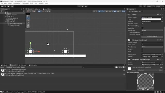Image resolution: width=165 pixels, height=93 pixels.
Task: Open the GameObject menu
Action: click(16, 4)
